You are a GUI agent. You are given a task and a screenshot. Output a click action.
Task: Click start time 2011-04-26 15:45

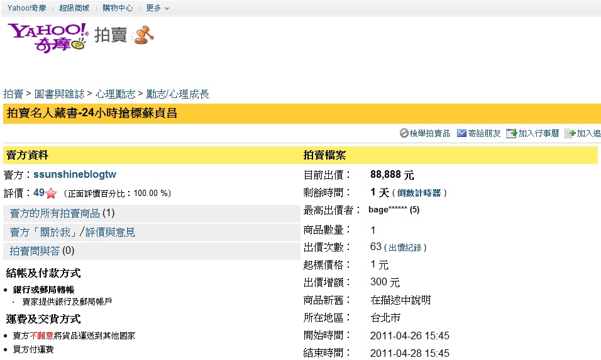(x=410, y=335)
